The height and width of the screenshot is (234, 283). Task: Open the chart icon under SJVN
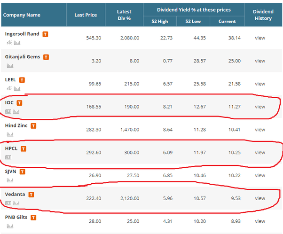pyautogui.click(x=10, y=180)
